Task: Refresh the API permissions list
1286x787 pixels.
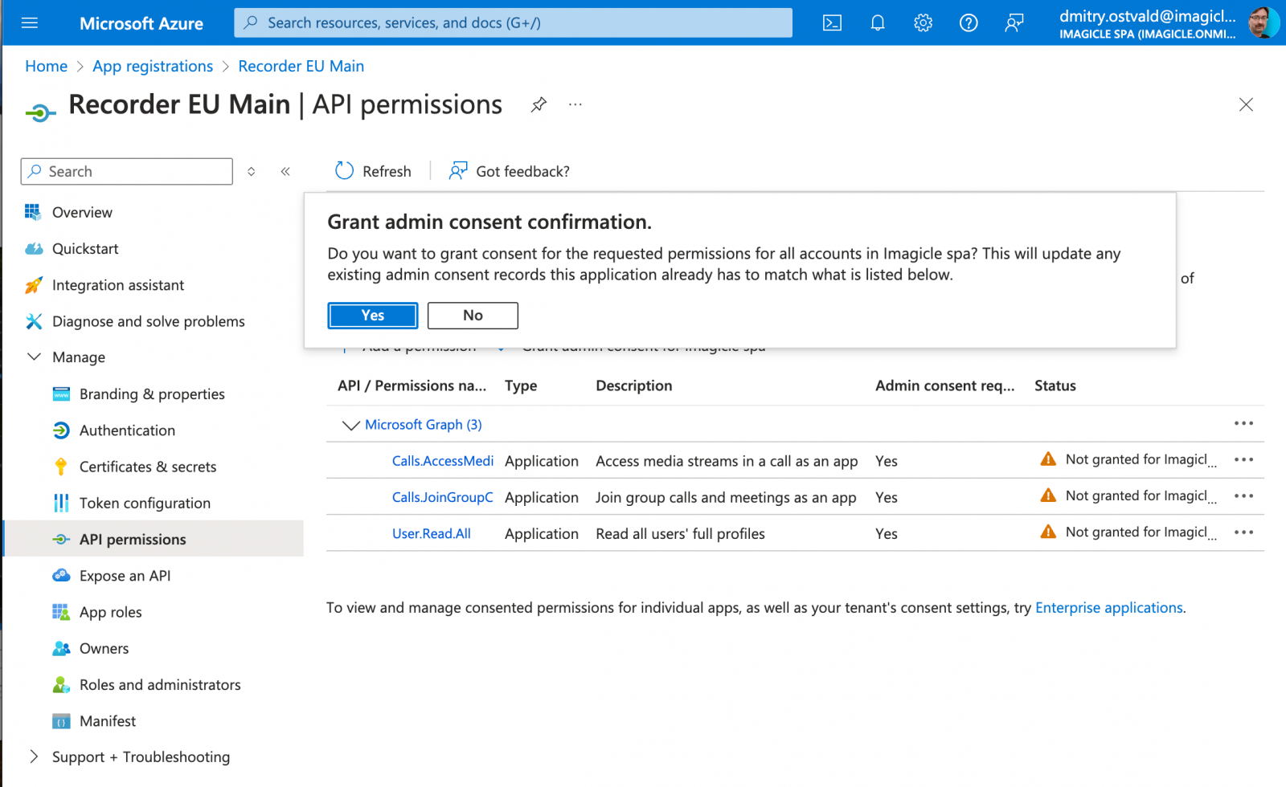Action: point(373,171)
